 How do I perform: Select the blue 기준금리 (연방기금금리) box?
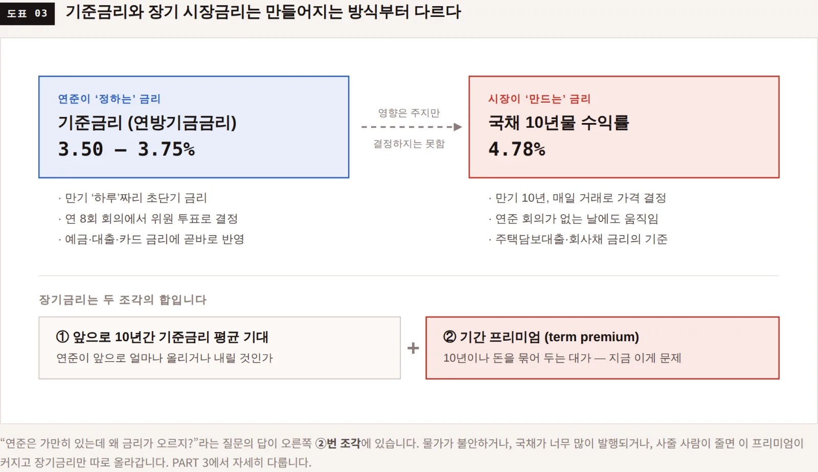[194, 127]
